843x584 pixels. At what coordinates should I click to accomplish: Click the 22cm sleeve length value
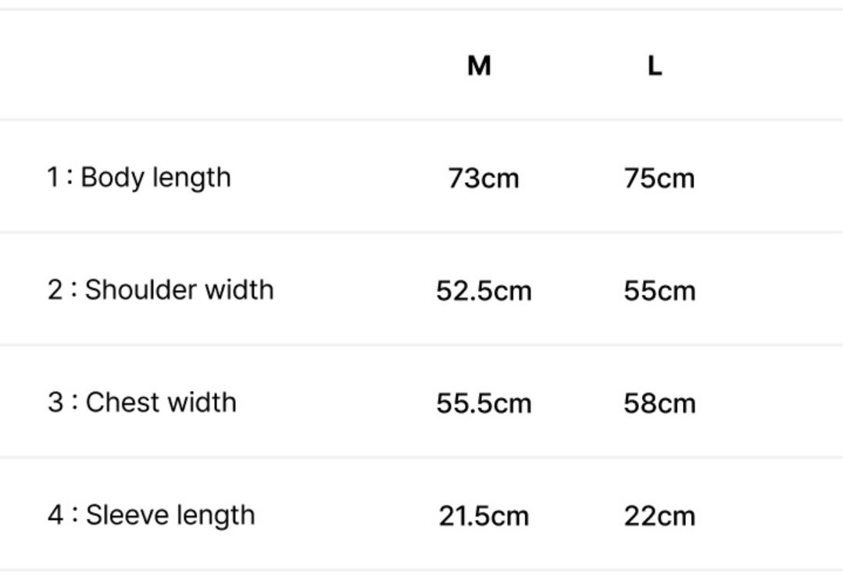point(659,516)
